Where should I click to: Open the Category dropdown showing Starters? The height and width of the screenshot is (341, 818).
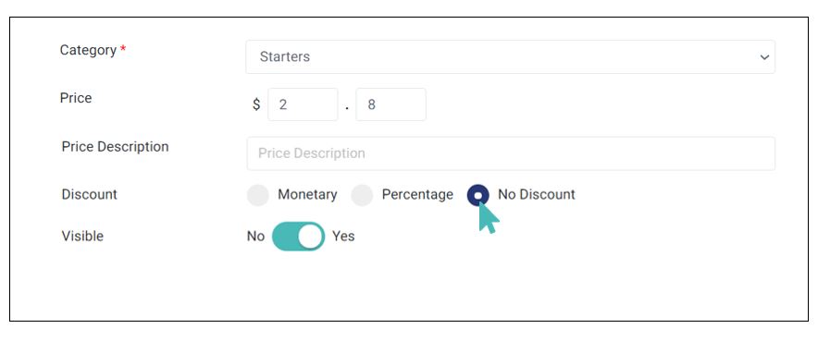[510, 56]
